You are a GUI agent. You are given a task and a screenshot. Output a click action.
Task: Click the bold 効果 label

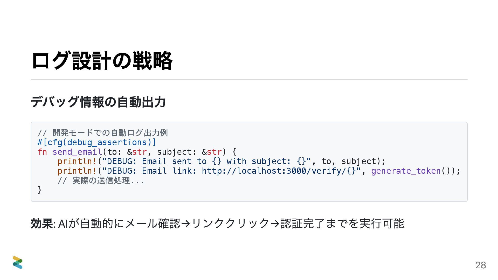[42, 223]
